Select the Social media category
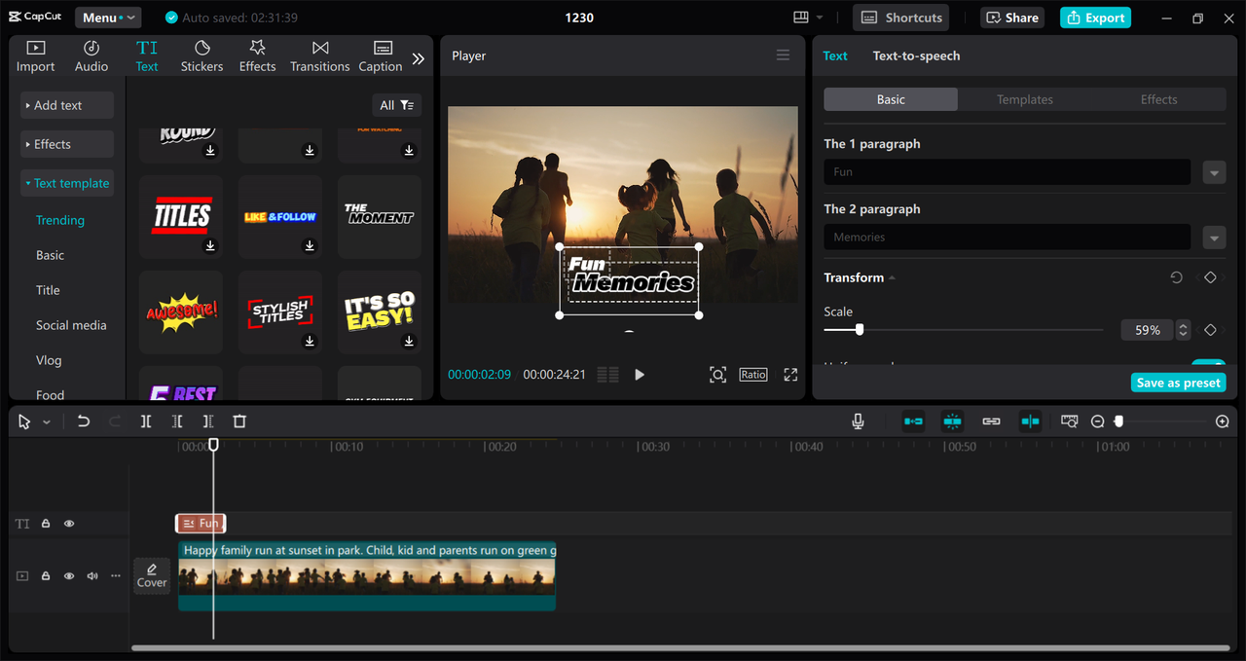This screenshot has height=661, width=1246. coord(71,325)
